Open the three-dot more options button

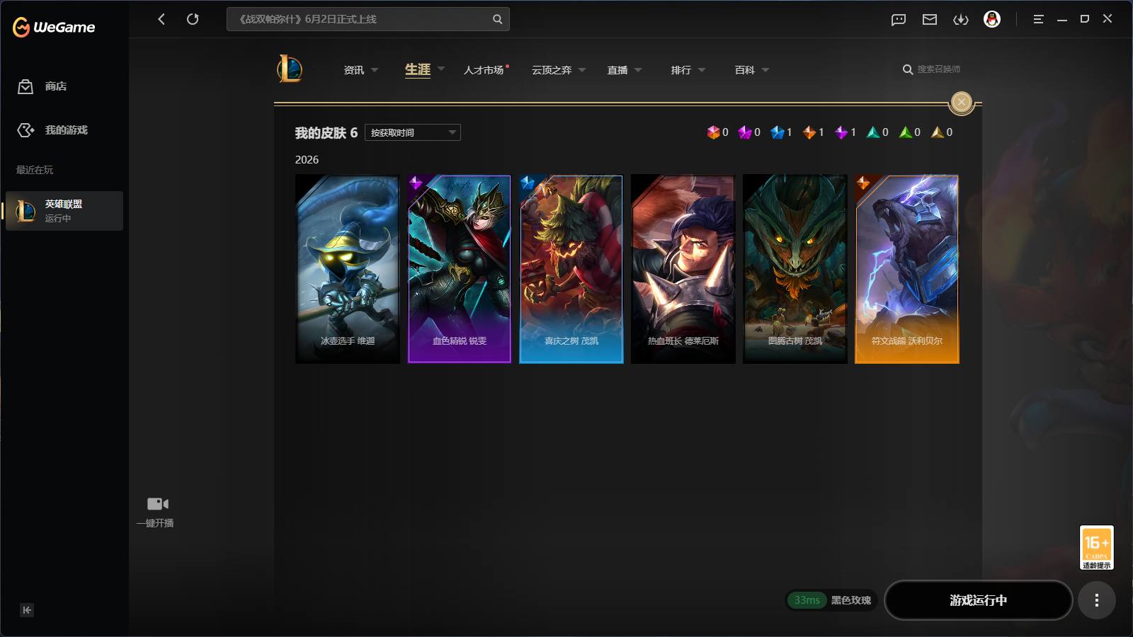point(1097,600)
